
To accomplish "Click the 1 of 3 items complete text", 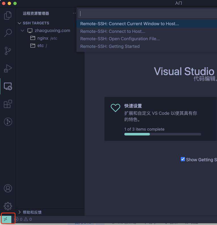I will pyautogui.click(x=144, y=129).
